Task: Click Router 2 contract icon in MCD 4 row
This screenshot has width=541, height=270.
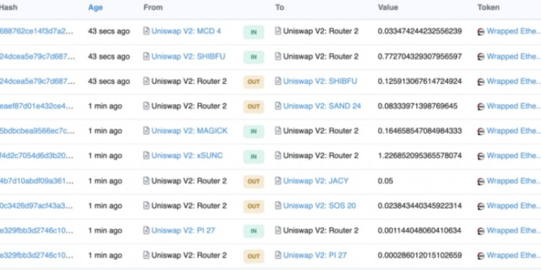Action: coord(278,31)
